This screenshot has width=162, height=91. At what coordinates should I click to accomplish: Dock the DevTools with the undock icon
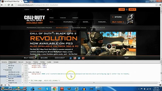click(2, 85)
